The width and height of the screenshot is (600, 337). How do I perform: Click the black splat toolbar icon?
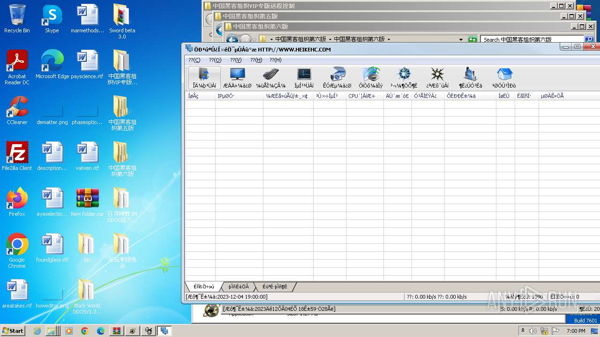[x=437, y=78]
